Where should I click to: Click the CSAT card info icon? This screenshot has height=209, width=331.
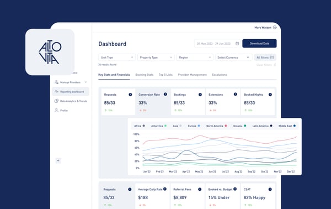pos(270,189)
